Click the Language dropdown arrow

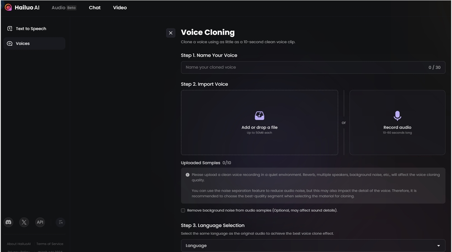point(438,246)
